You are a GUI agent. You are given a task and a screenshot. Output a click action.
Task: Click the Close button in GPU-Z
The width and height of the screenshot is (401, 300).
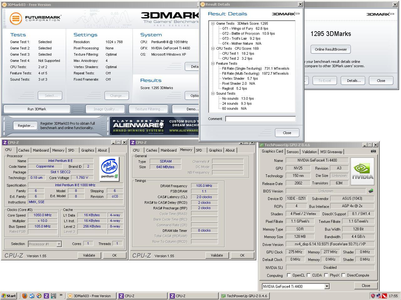click(x=366, y=286)
